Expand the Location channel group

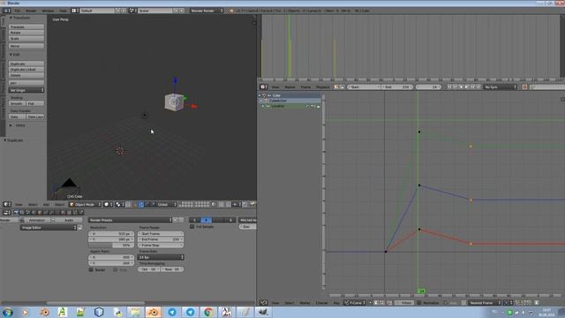click(x=263, y=106)
